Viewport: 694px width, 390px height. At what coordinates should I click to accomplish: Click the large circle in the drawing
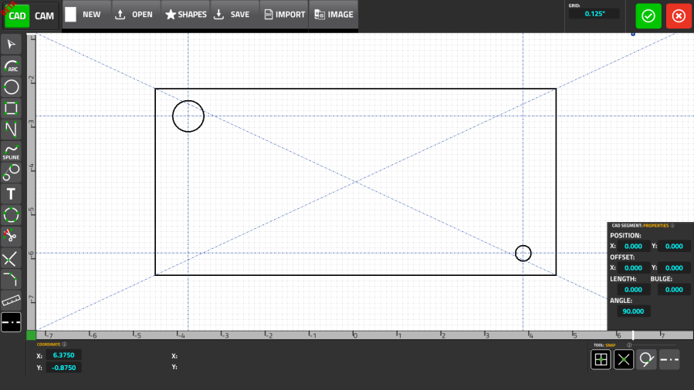tap(188, 116)
